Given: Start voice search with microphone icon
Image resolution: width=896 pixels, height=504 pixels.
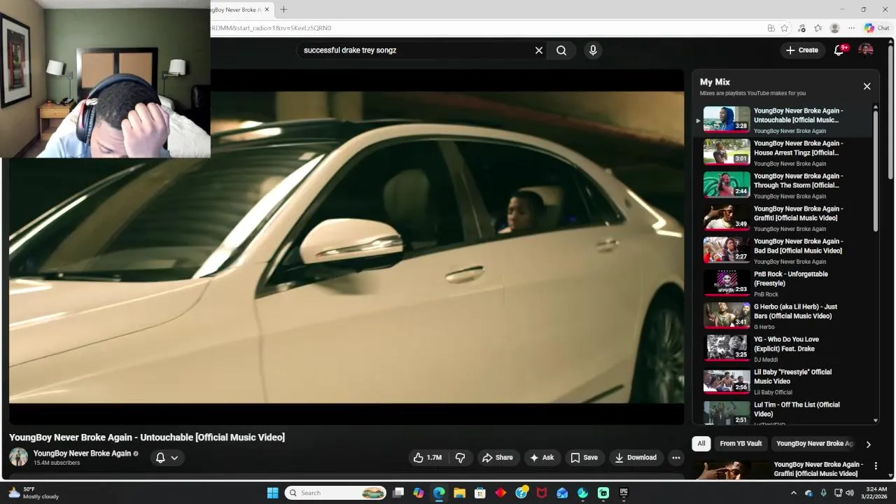Looking at the screenshot, I should 593,50.
